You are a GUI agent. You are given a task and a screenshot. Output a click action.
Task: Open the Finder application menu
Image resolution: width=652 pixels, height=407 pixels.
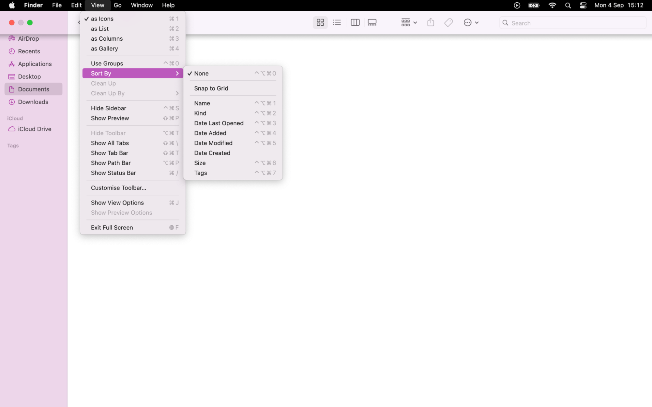pos(33,5)
